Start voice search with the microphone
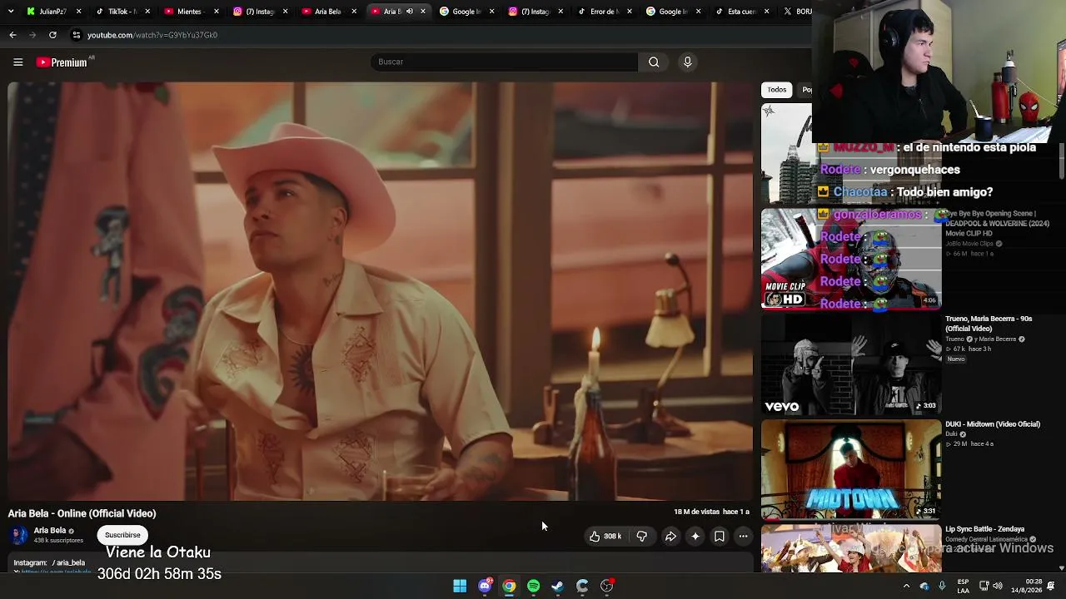The image size is (1066, 599). point(687,62)
